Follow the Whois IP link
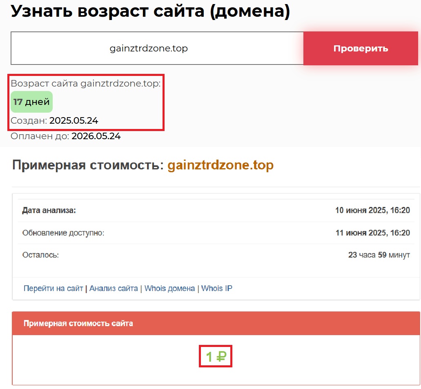The width and height of the screenshot is (421, 389). pos(216,289)
